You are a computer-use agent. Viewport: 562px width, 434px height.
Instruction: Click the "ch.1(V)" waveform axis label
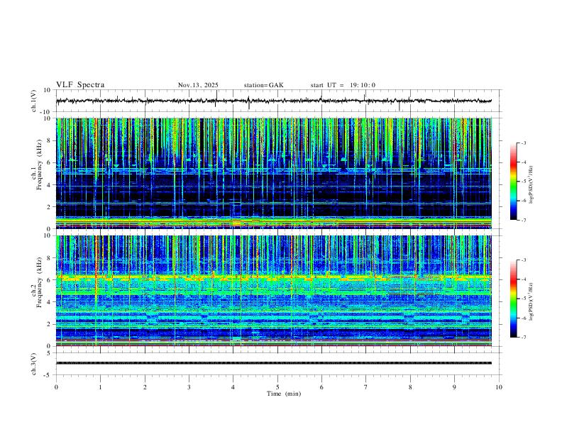[34, 101]
